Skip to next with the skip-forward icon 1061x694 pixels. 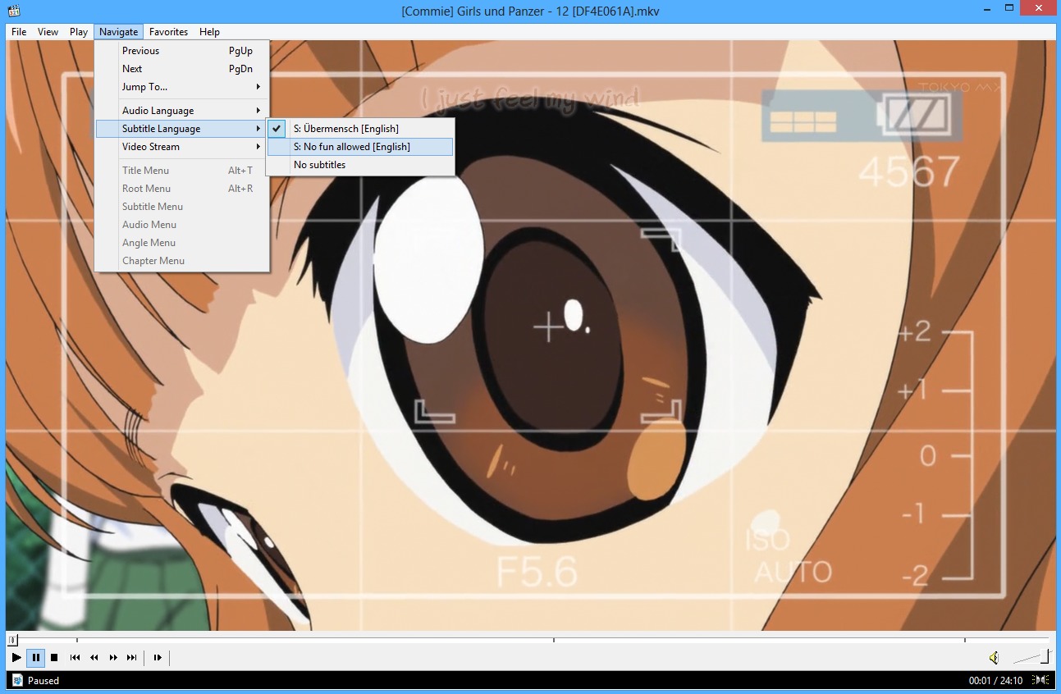pos(132,657)
